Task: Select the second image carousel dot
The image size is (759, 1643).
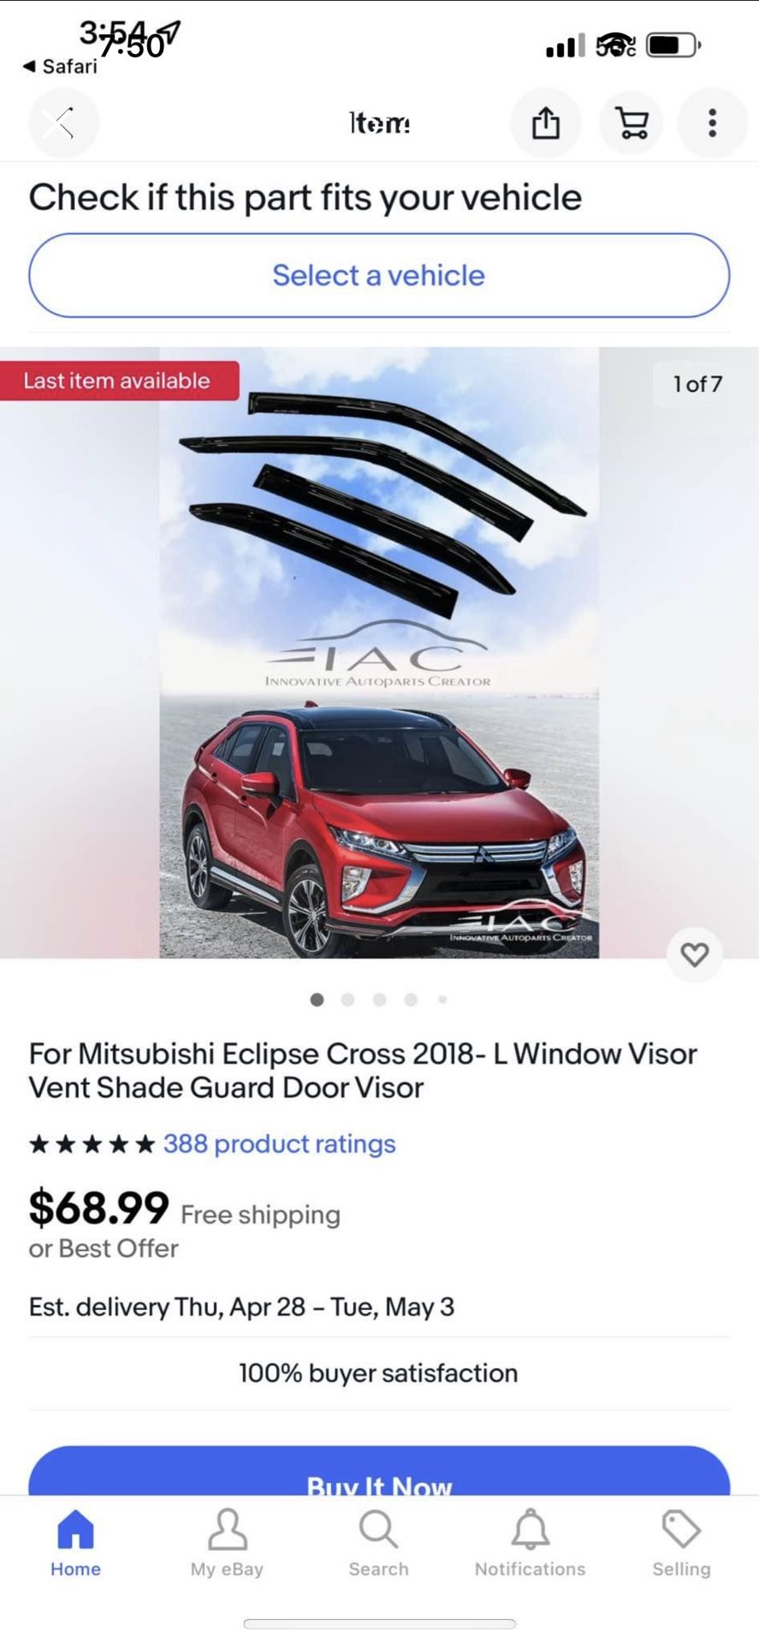Action: click(347, 999)
